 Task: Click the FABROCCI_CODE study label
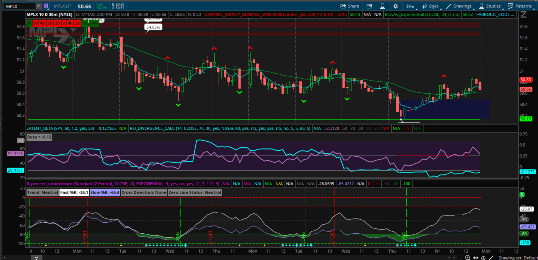tap(495, 14)
